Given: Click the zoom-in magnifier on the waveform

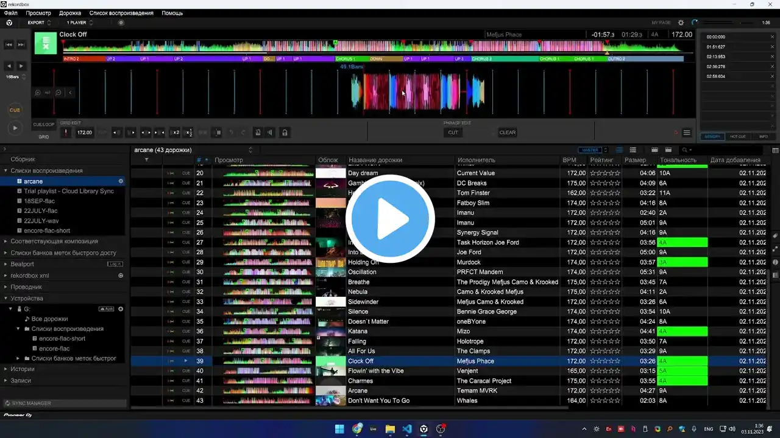Looking at the screenshot, I should point(38,92).
